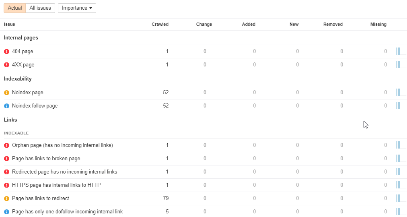Click blue icon beside only one dofollow link issue

6,212
